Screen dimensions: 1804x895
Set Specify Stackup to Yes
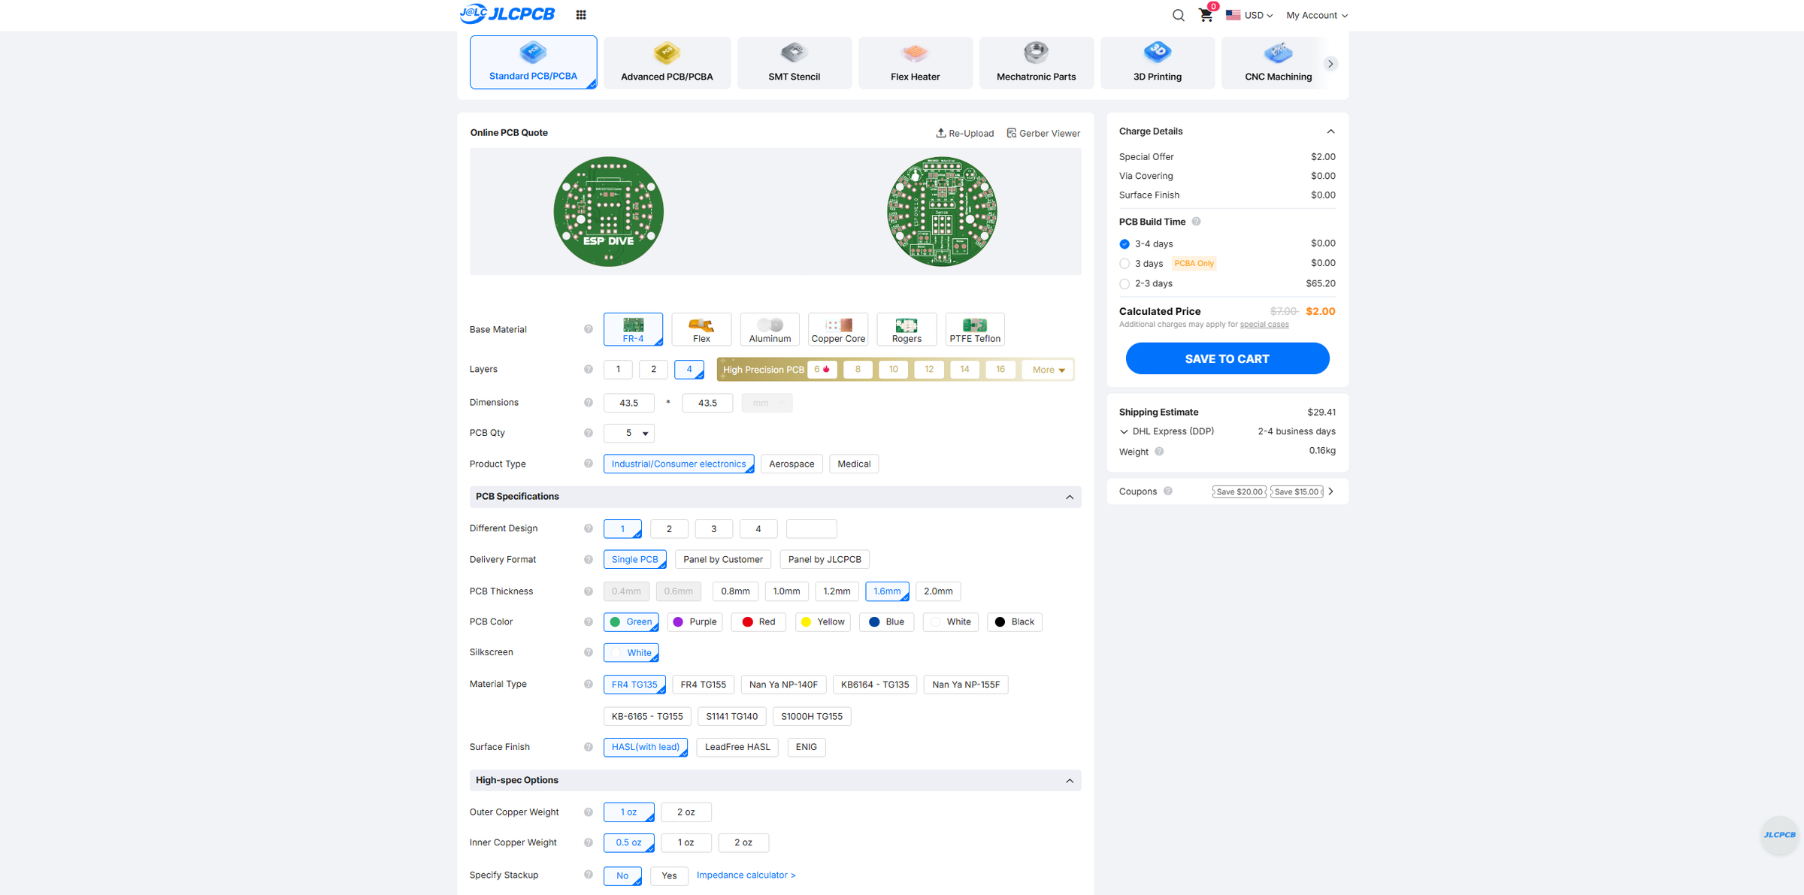669,876
